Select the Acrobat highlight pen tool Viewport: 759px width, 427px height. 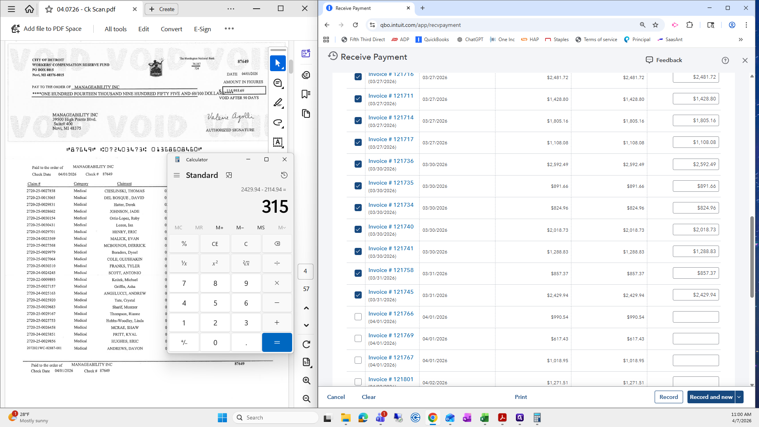[278, 103]
